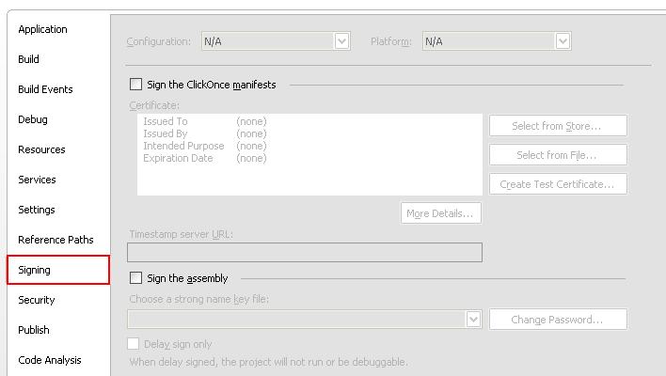Click inside the Timestamp server URL field

[305, 252]
